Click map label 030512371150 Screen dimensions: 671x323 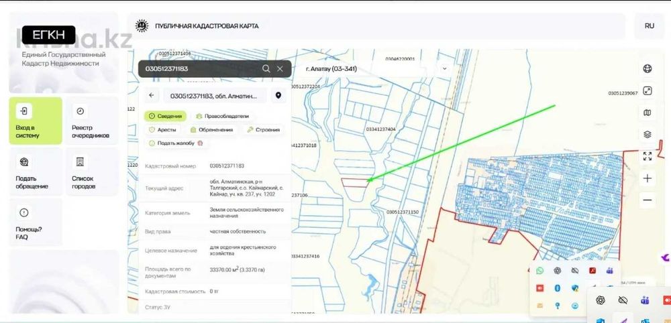click(x=403, y=212)
